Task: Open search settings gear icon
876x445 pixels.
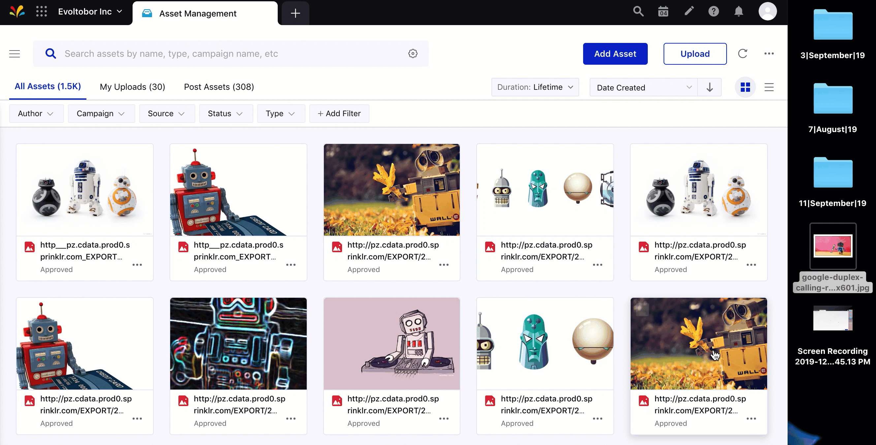Action: point(413,53)
